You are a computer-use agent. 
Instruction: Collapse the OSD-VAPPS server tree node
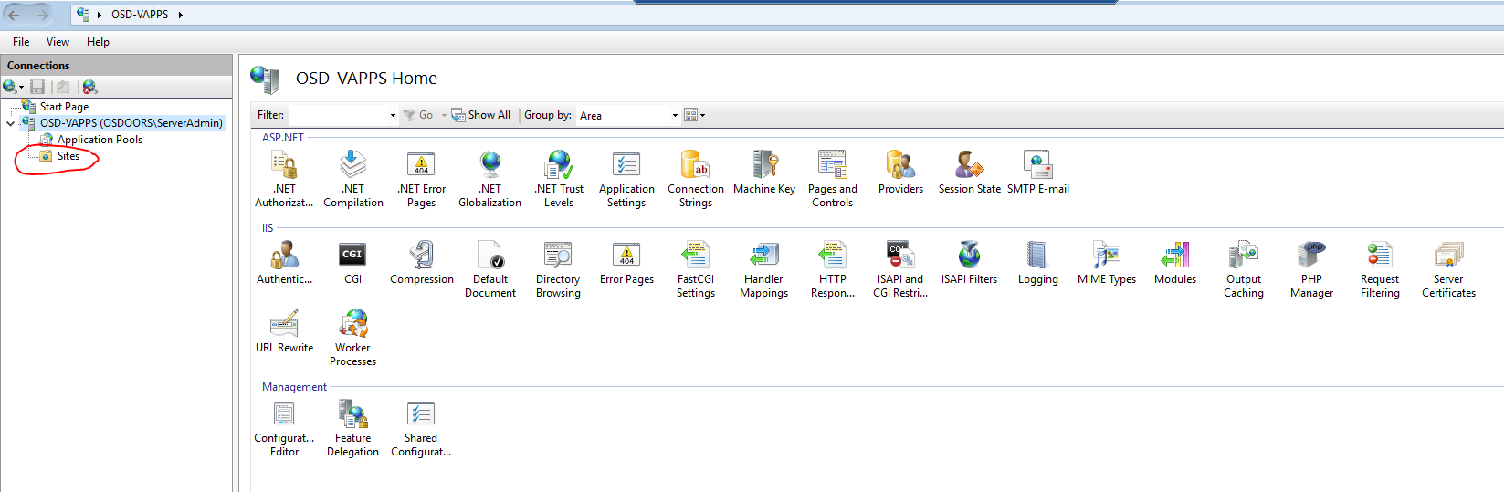pyautogui.click(x=10, y=123)
